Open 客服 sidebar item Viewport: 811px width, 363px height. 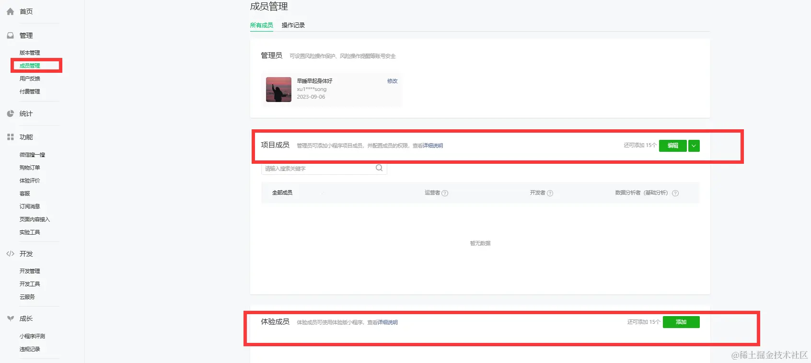tap(24, 193)
